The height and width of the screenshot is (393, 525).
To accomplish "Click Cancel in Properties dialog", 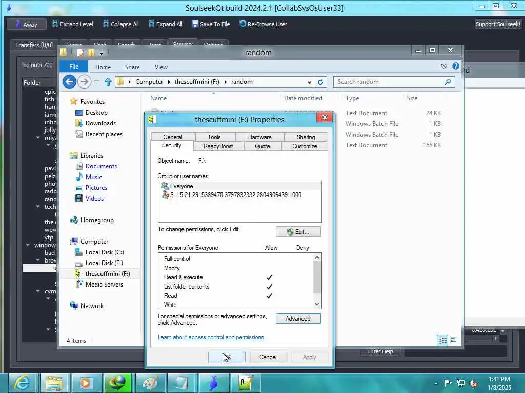I will (x=268, y=357).
